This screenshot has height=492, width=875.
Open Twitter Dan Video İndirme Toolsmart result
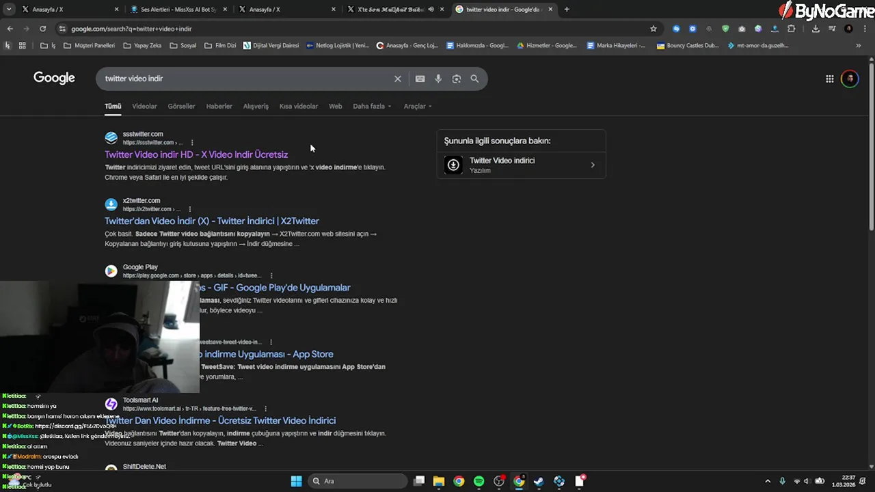(x=220, y=420)
